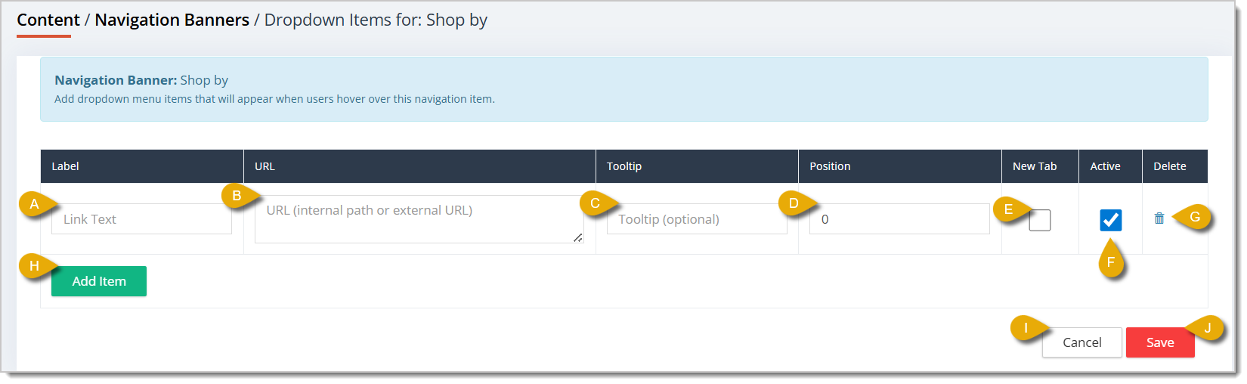This screenshot has height=384, width=1247.
Task: Click the Active column header
Action: 1110,166
